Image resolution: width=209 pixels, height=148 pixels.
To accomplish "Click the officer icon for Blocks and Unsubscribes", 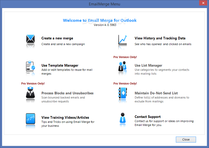I will [x=30, y=93].
